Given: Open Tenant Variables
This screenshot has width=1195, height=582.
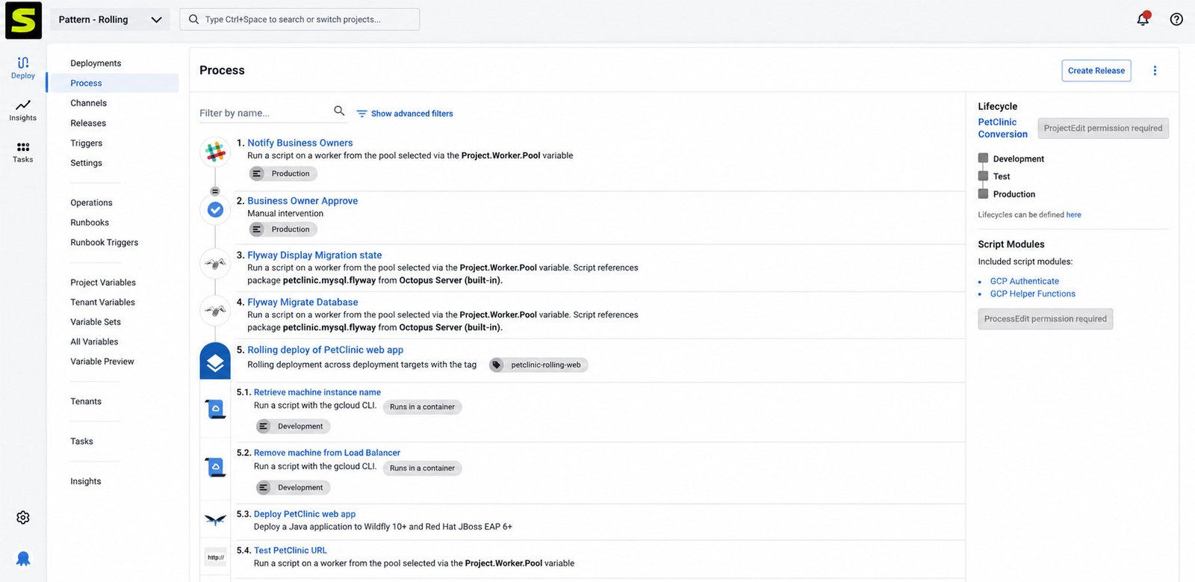Looking at the screenshot, I should tap(102, 303).
